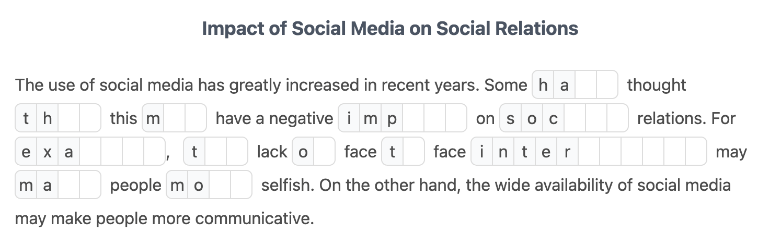
Task: Select the last empty box of "imp" word
Action: [x=456, y=118]
